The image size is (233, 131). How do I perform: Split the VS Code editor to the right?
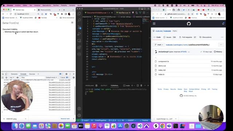(x=144, y=13)
